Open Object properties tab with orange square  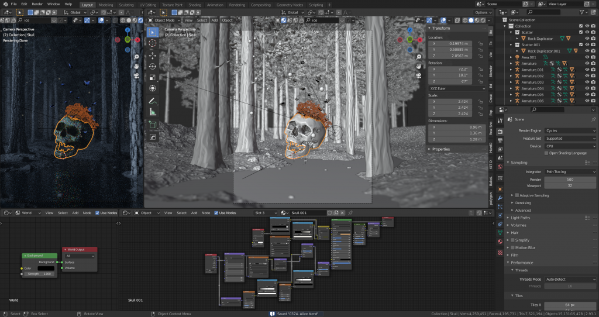pos(500,189)
